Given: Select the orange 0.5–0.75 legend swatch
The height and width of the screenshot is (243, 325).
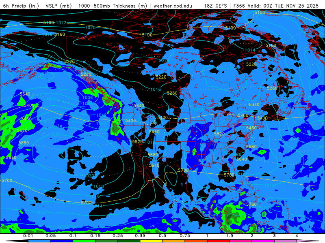Looking at the screenshot, I should 174,241.
